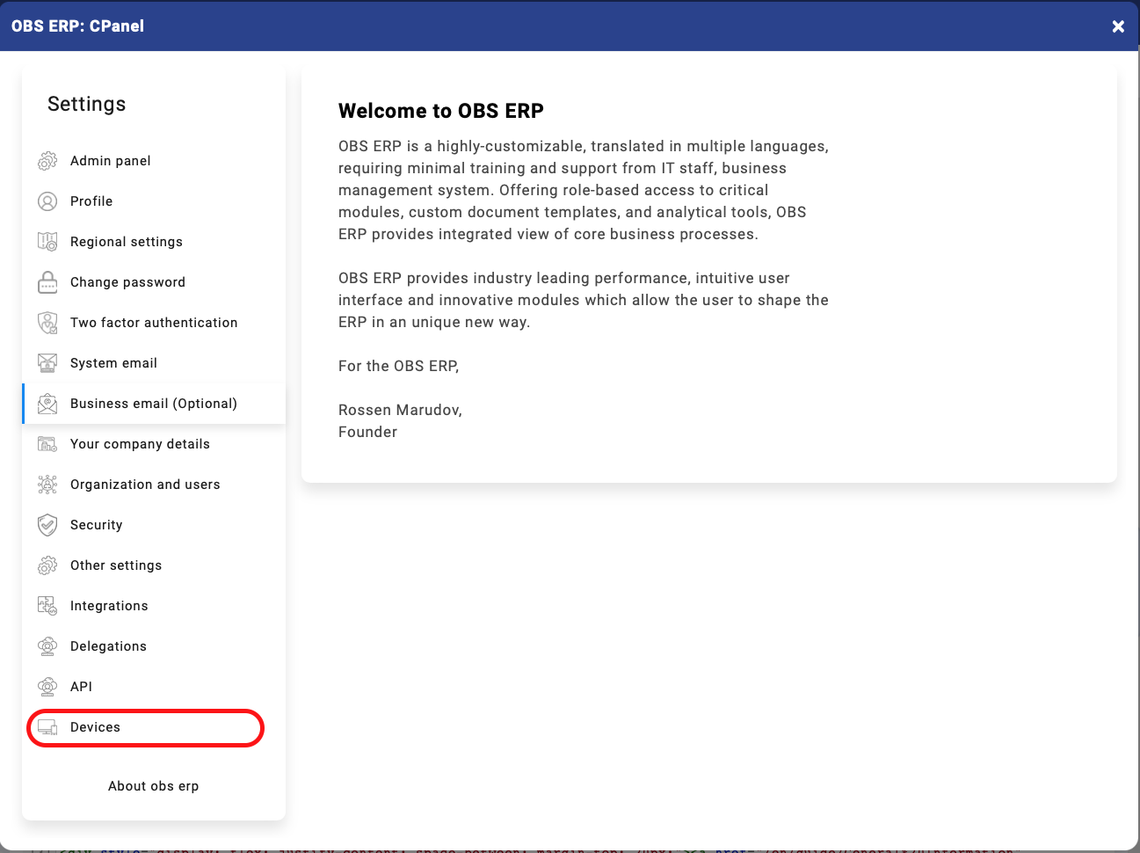Select the System email entry
This screenshot has height=853, width=1140.
pos(154,363)
